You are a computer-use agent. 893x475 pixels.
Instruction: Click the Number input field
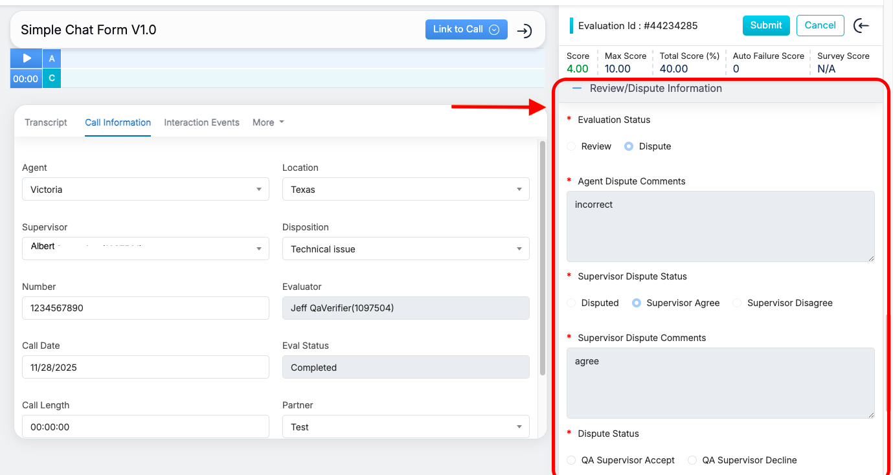click(146, 308)
